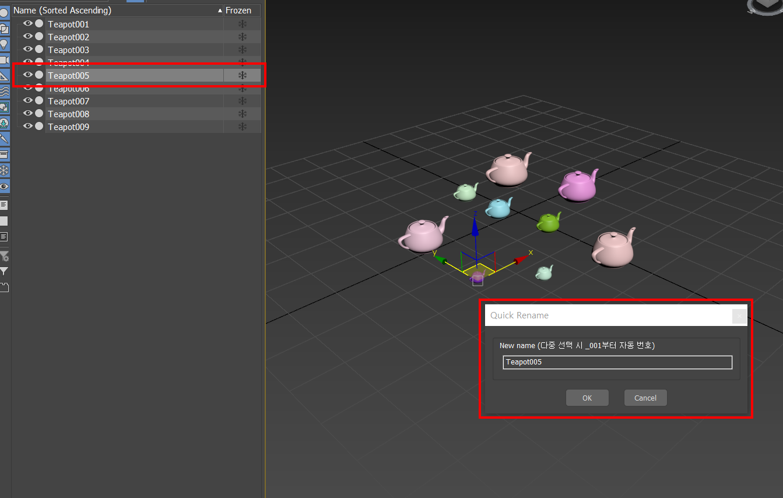Screen dimensions: 783x498
Task: Freeze Teapot008 with its snowflake toggle
Action: pos(243,114)
